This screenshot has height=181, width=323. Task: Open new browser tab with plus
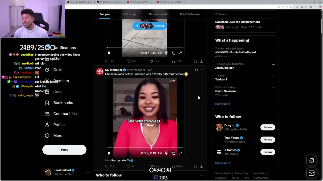tap(189, 2)
